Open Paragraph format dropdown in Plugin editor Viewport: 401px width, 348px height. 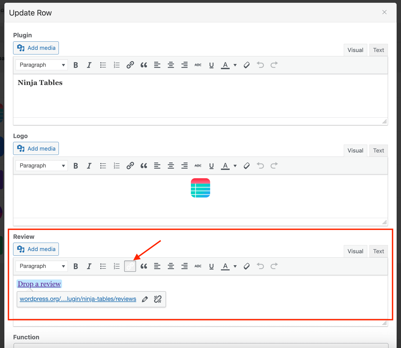[x=42, y=65]
